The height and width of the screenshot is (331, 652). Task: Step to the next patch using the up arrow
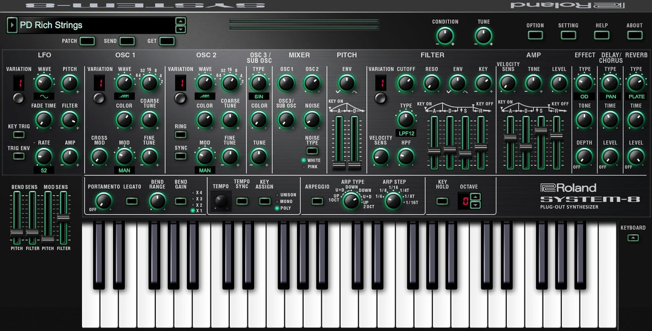pyautogui.click(x=181, y=22)
